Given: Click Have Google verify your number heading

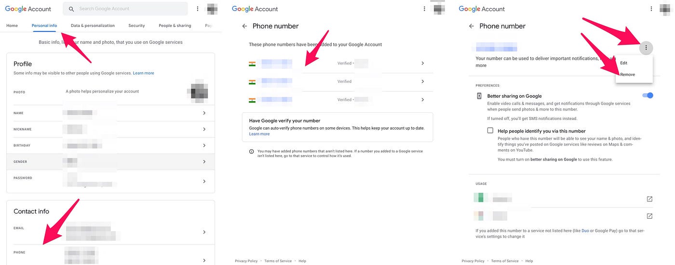Looking at the screenshot, I should [284, 120].
